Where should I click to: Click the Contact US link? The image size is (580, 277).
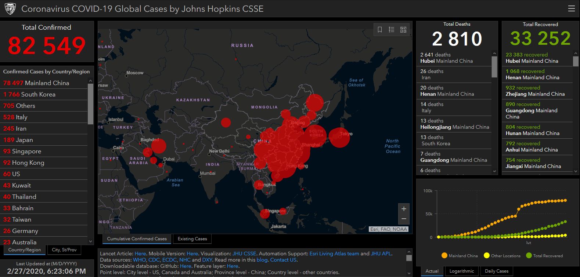283,260
